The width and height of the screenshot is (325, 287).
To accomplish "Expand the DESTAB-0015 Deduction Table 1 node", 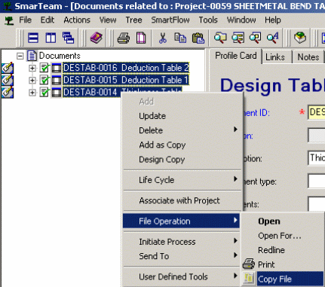I will point(32,80).
